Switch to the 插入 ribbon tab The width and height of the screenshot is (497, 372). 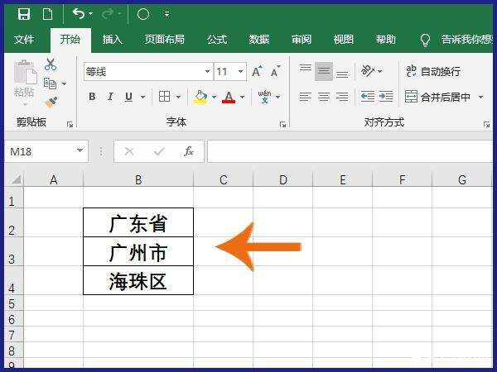tap(112, 40)
